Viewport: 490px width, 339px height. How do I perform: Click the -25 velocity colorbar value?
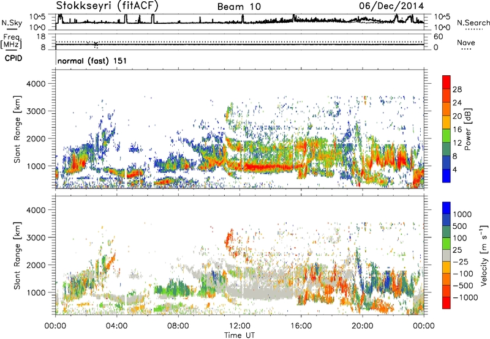(461, 262)
